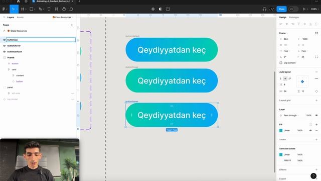This screenshot has height=181, width=321.
Task: Click the search icon in Layers panel
Action: tap(5, 18)
